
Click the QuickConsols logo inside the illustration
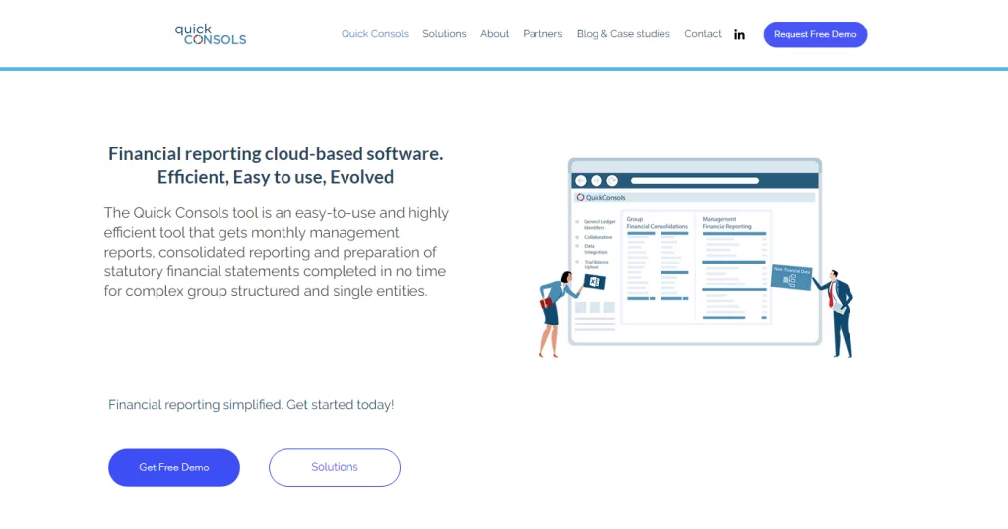point(600,197)
